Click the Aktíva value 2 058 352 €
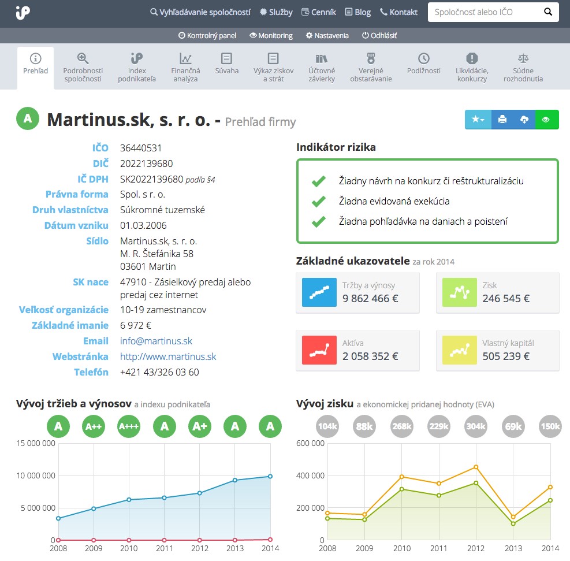Image resolution: width=570 pixels, height=561 pixels. 370,356
